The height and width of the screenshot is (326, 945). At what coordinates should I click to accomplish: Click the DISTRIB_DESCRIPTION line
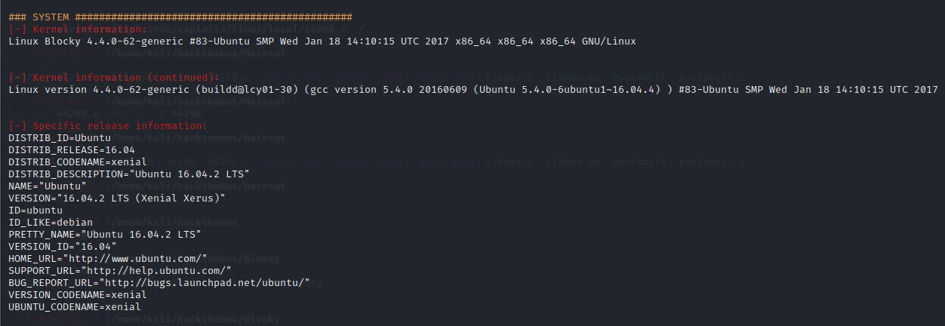pos(129,174)
